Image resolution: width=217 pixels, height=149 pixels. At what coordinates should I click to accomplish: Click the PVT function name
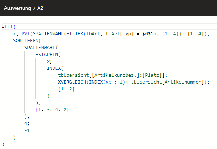[x=26, y=34]
